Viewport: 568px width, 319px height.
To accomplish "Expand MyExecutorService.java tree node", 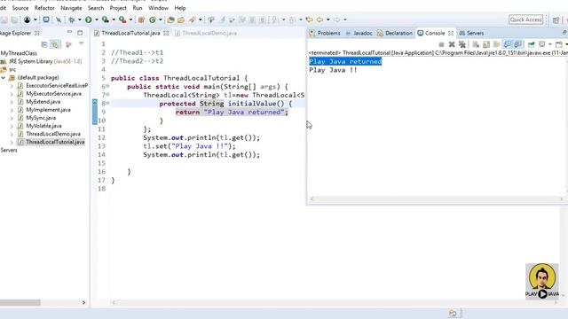I will click(12, 94).
